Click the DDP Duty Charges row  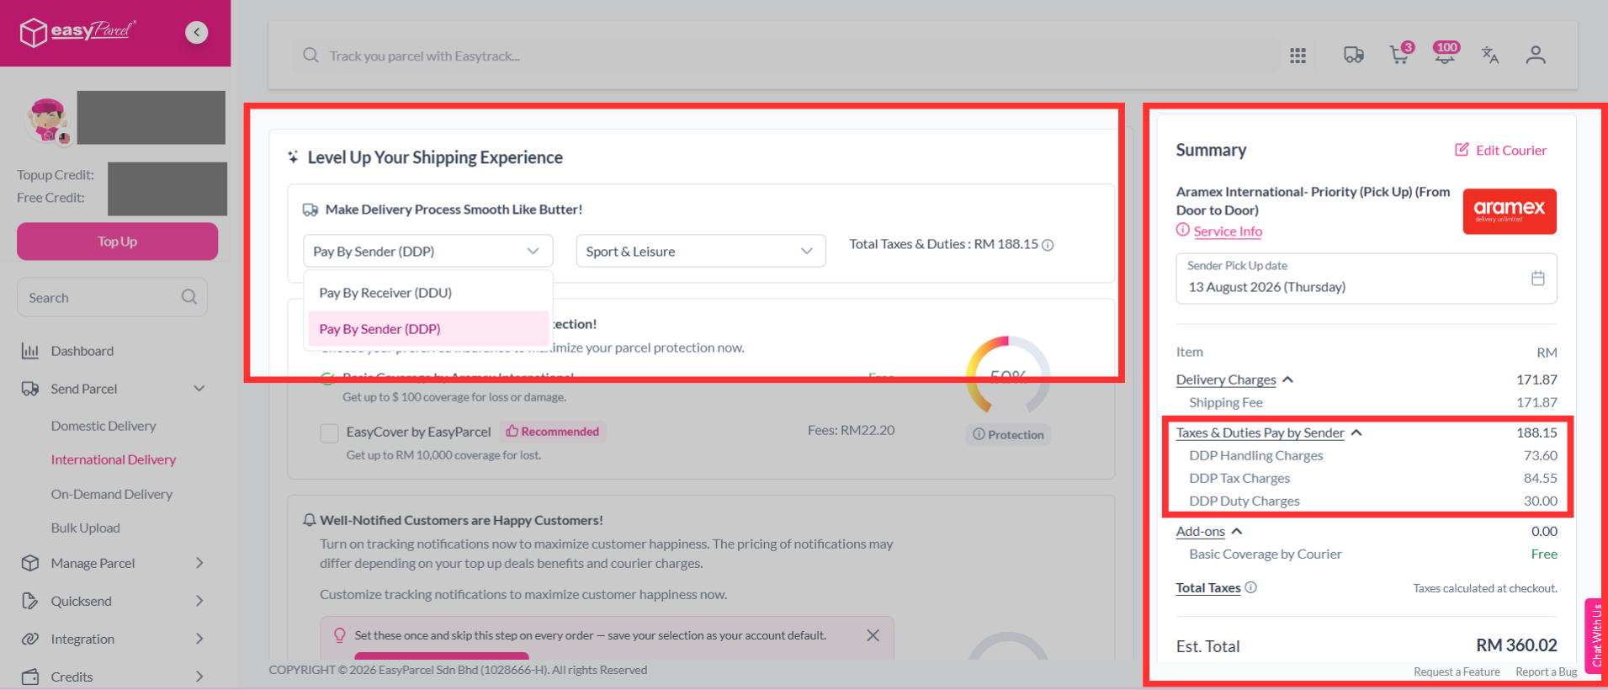[x=1372, y=501]
